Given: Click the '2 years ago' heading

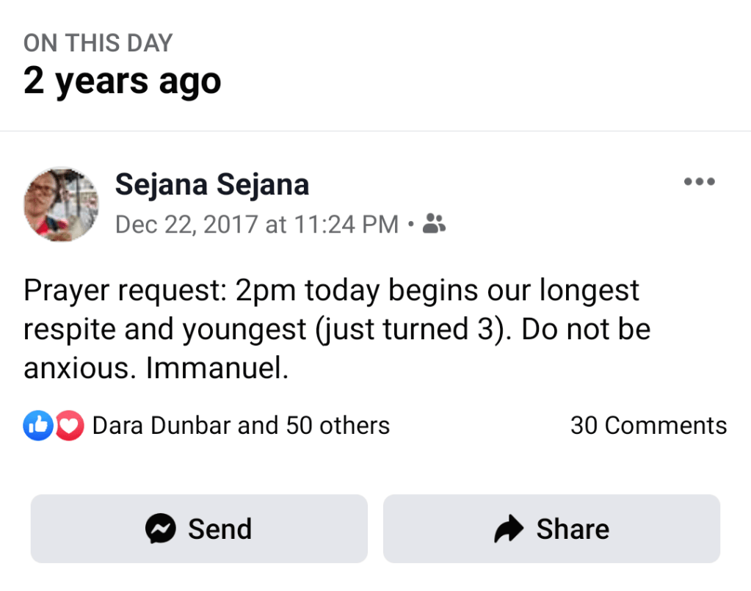Looking at the screenshot, I should 122,80.
